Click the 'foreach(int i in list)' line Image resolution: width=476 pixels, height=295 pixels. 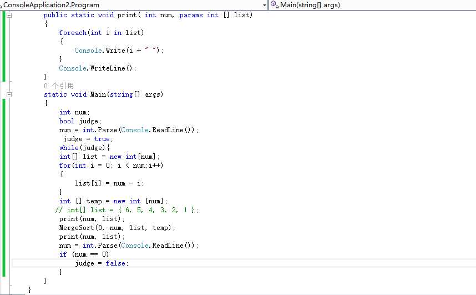(x=102, y=33)
